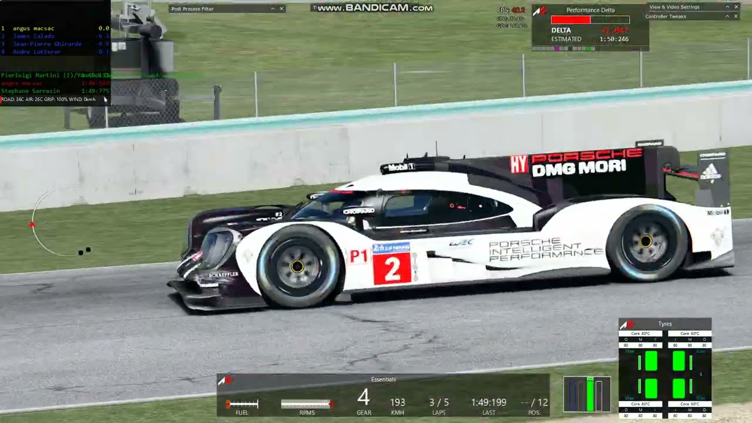
Task: Click the coloured sector squares strip under Delta
Action: point(564,49)
